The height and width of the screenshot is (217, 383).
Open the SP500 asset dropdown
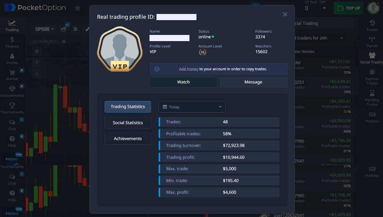click(x=44, y=29)
